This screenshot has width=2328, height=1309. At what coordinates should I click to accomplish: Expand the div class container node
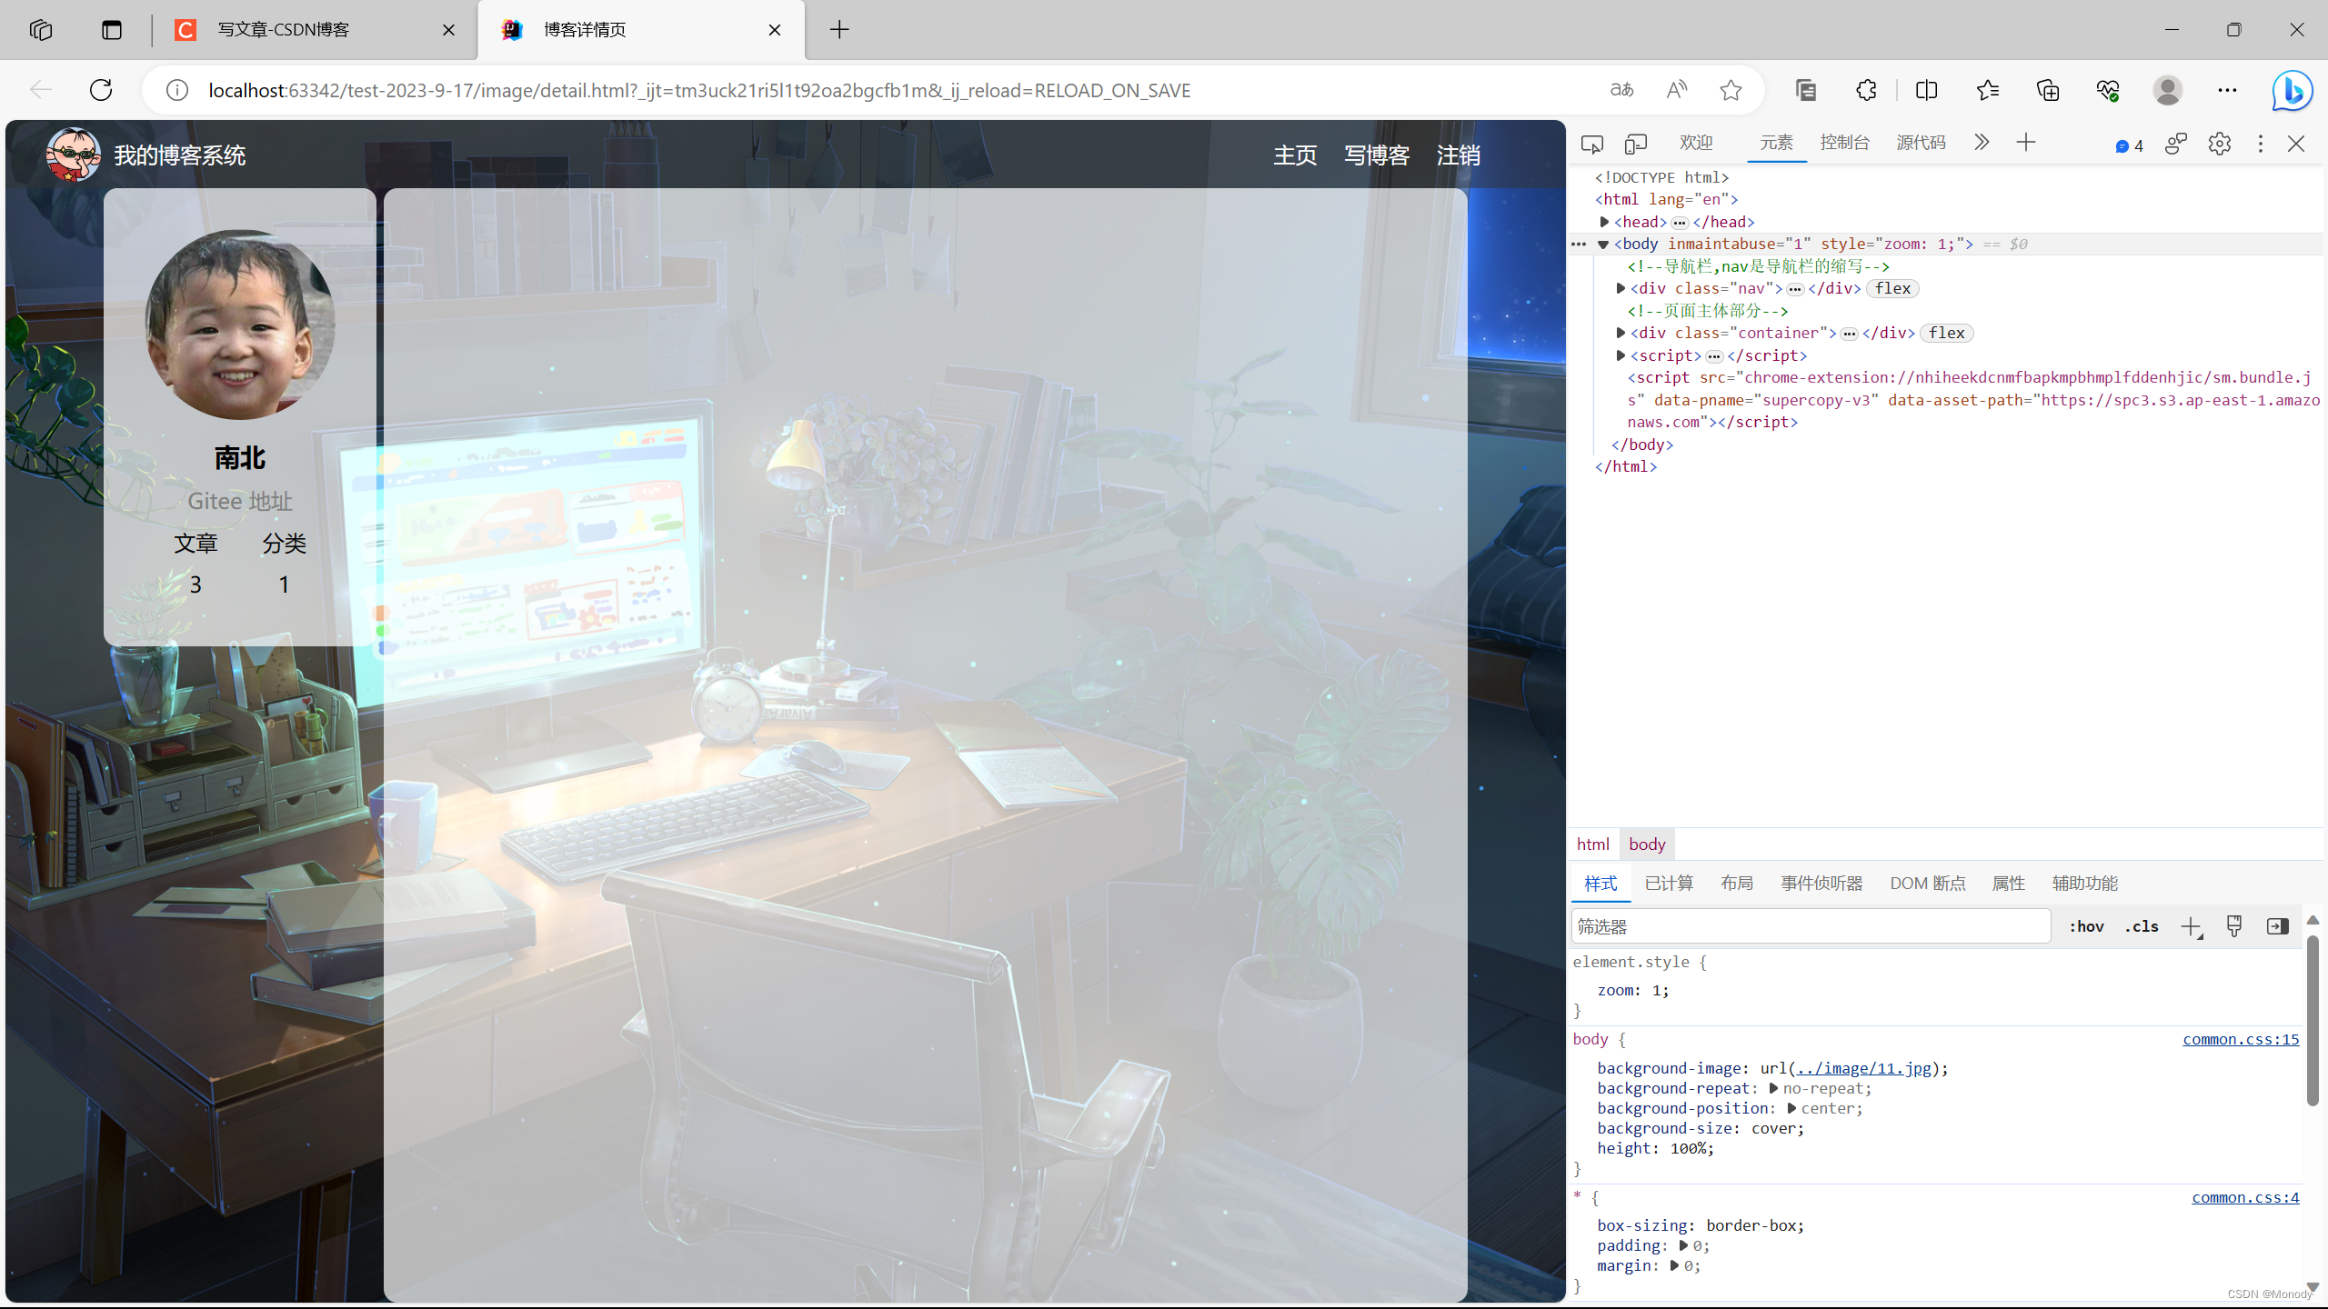click(x=1621, y=333)
